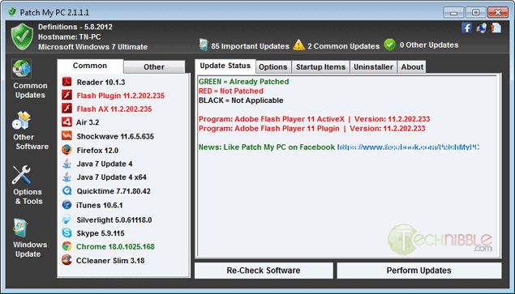Launch the Windows Update sidebar icon

pos(20,228)
